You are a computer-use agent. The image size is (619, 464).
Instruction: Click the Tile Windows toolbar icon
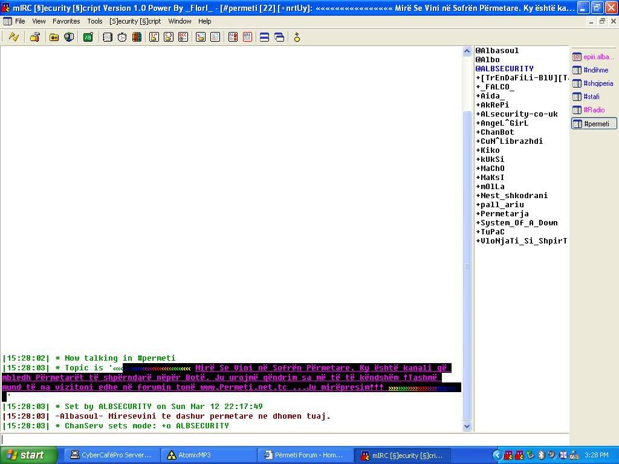click(265, 37)
